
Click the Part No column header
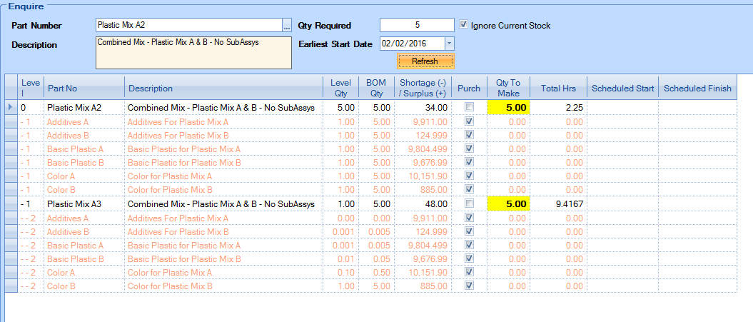point(83,89)
